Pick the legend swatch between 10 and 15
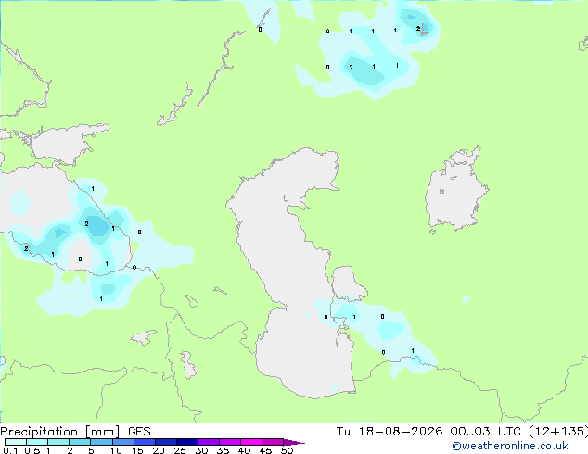Viewport: 588px width, 454px height. point(122,442)
